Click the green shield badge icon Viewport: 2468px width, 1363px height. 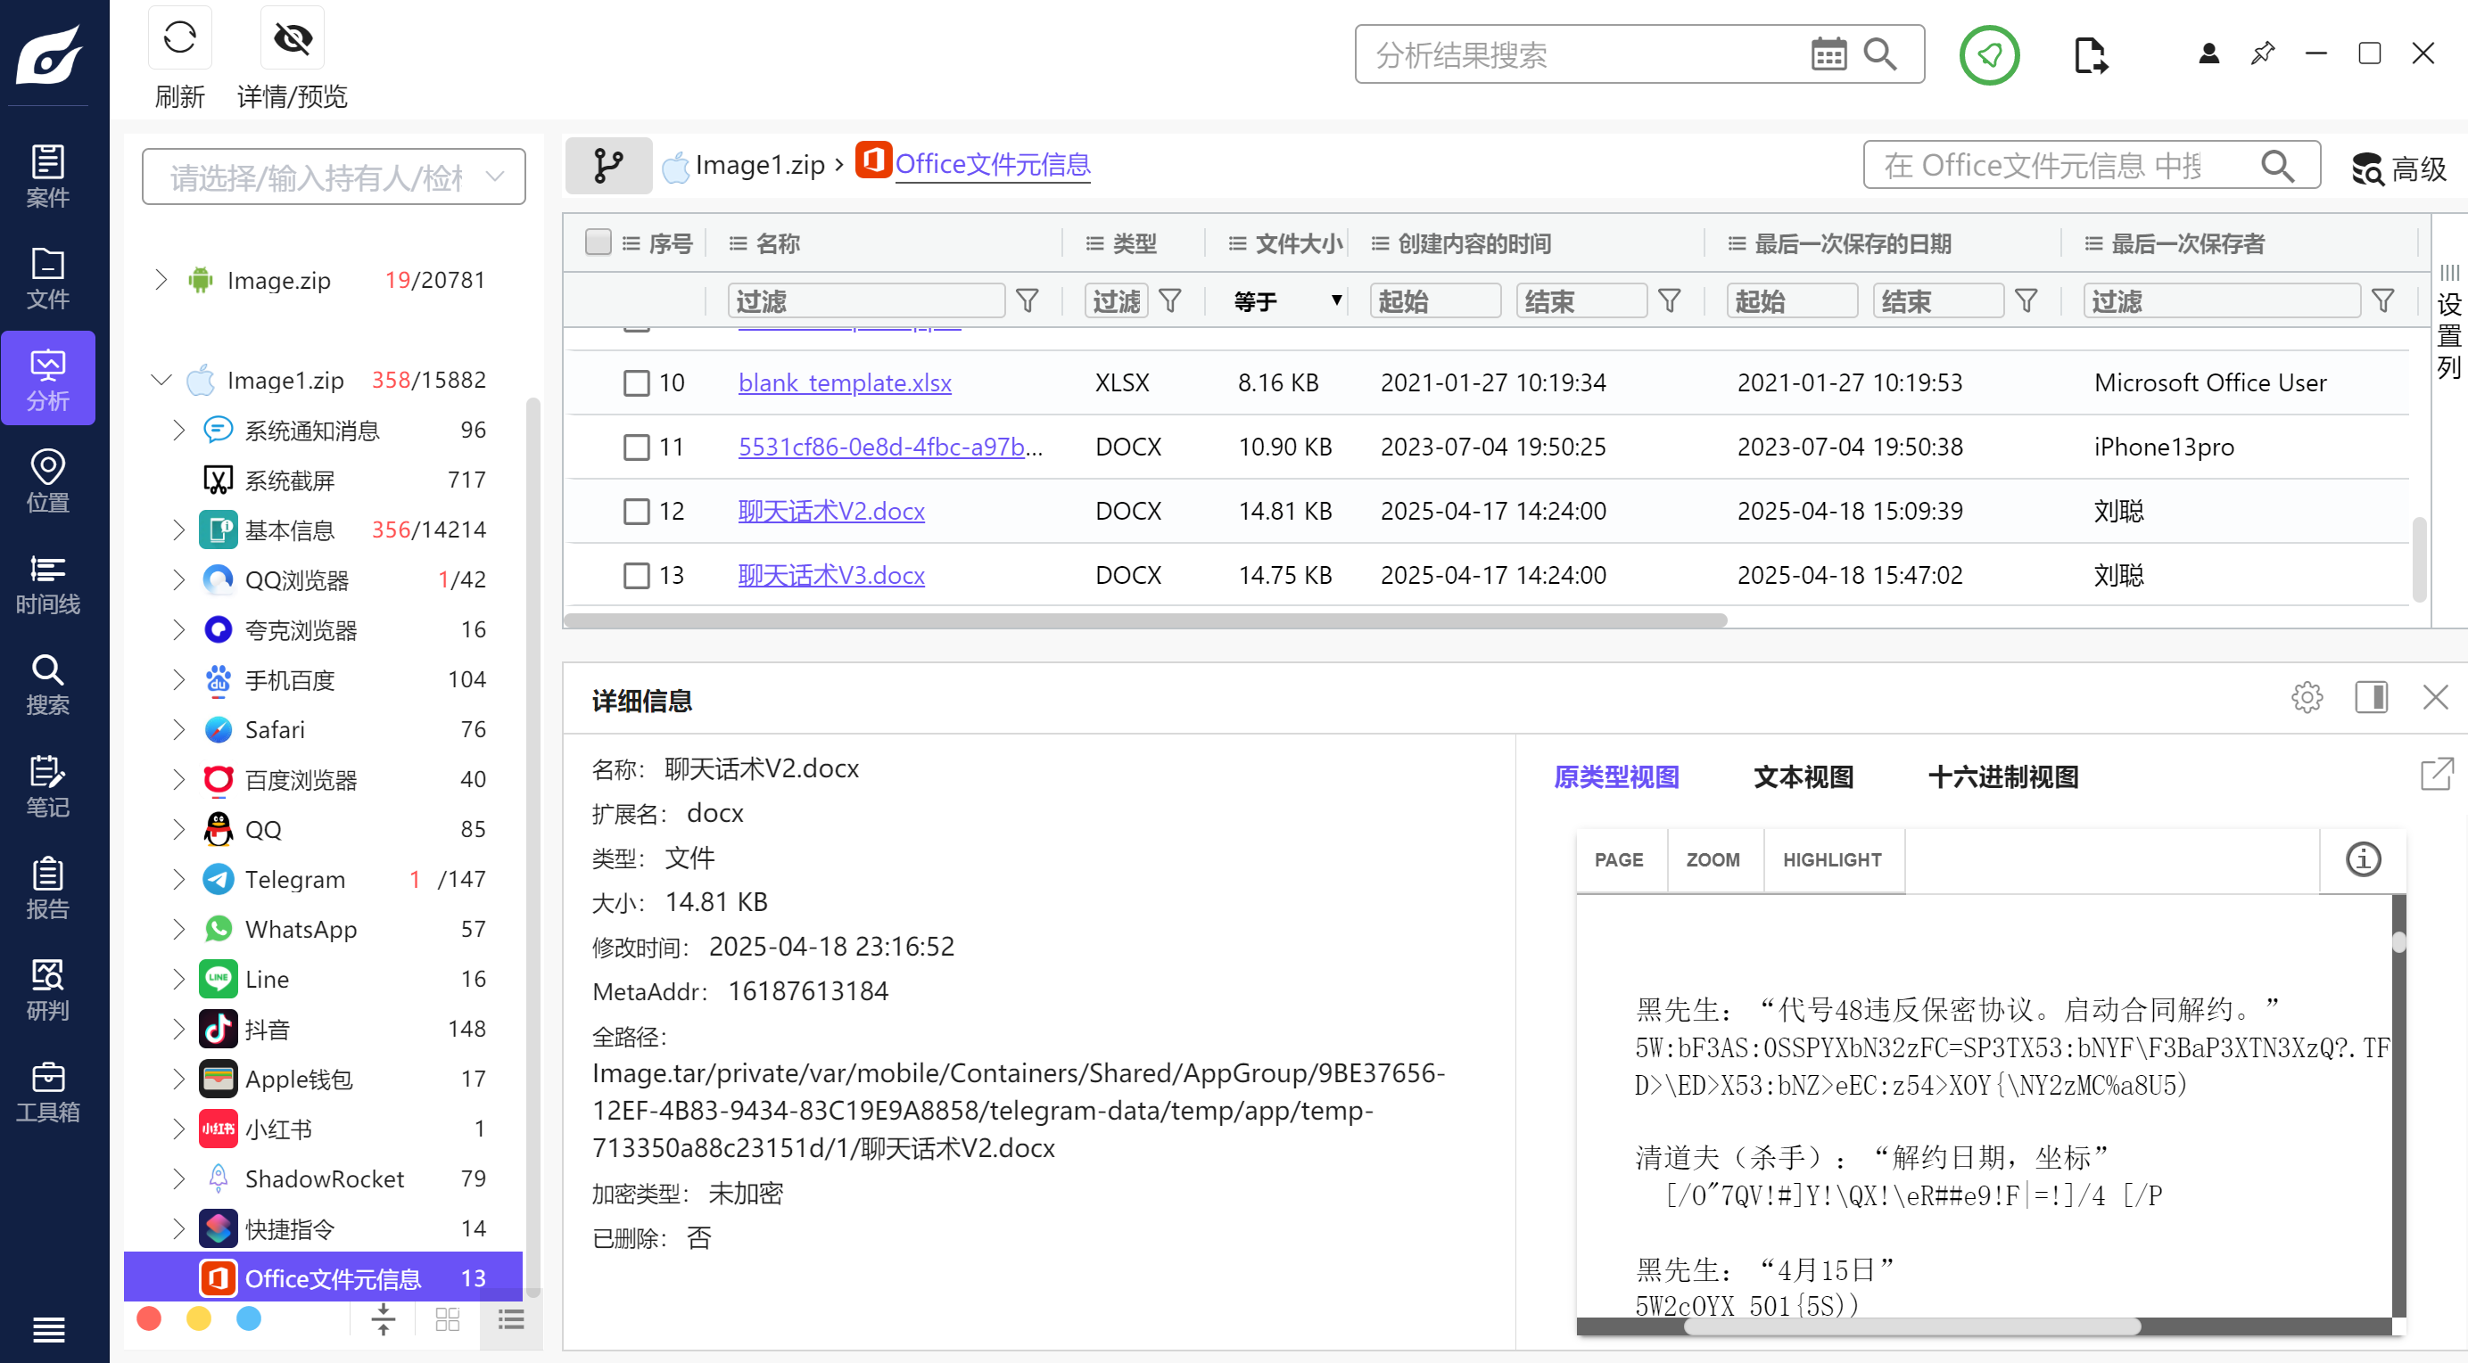click(1989, 54)
